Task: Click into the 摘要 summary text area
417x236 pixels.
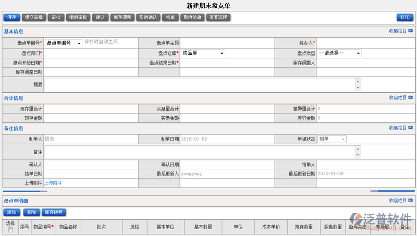Action: pos(199,84)
